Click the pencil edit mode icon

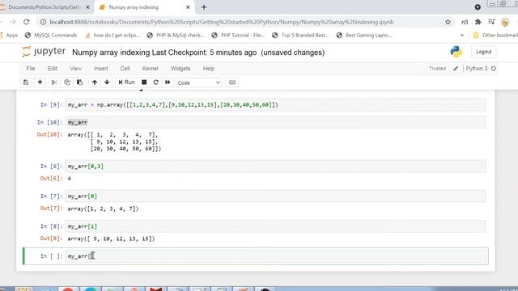(x=456, y=68)
